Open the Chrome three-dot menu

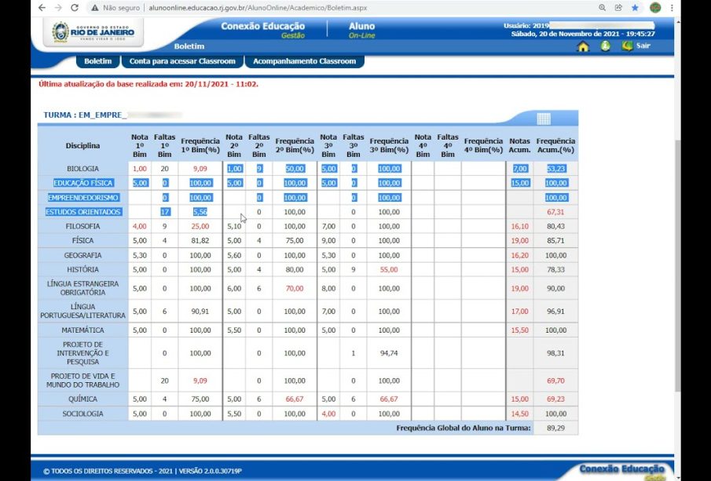tap(673, 7)
